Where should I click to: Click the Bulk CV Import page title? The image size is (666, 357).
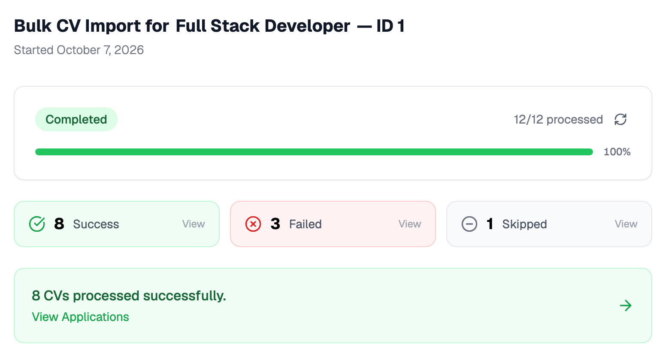tap(209, 26)
